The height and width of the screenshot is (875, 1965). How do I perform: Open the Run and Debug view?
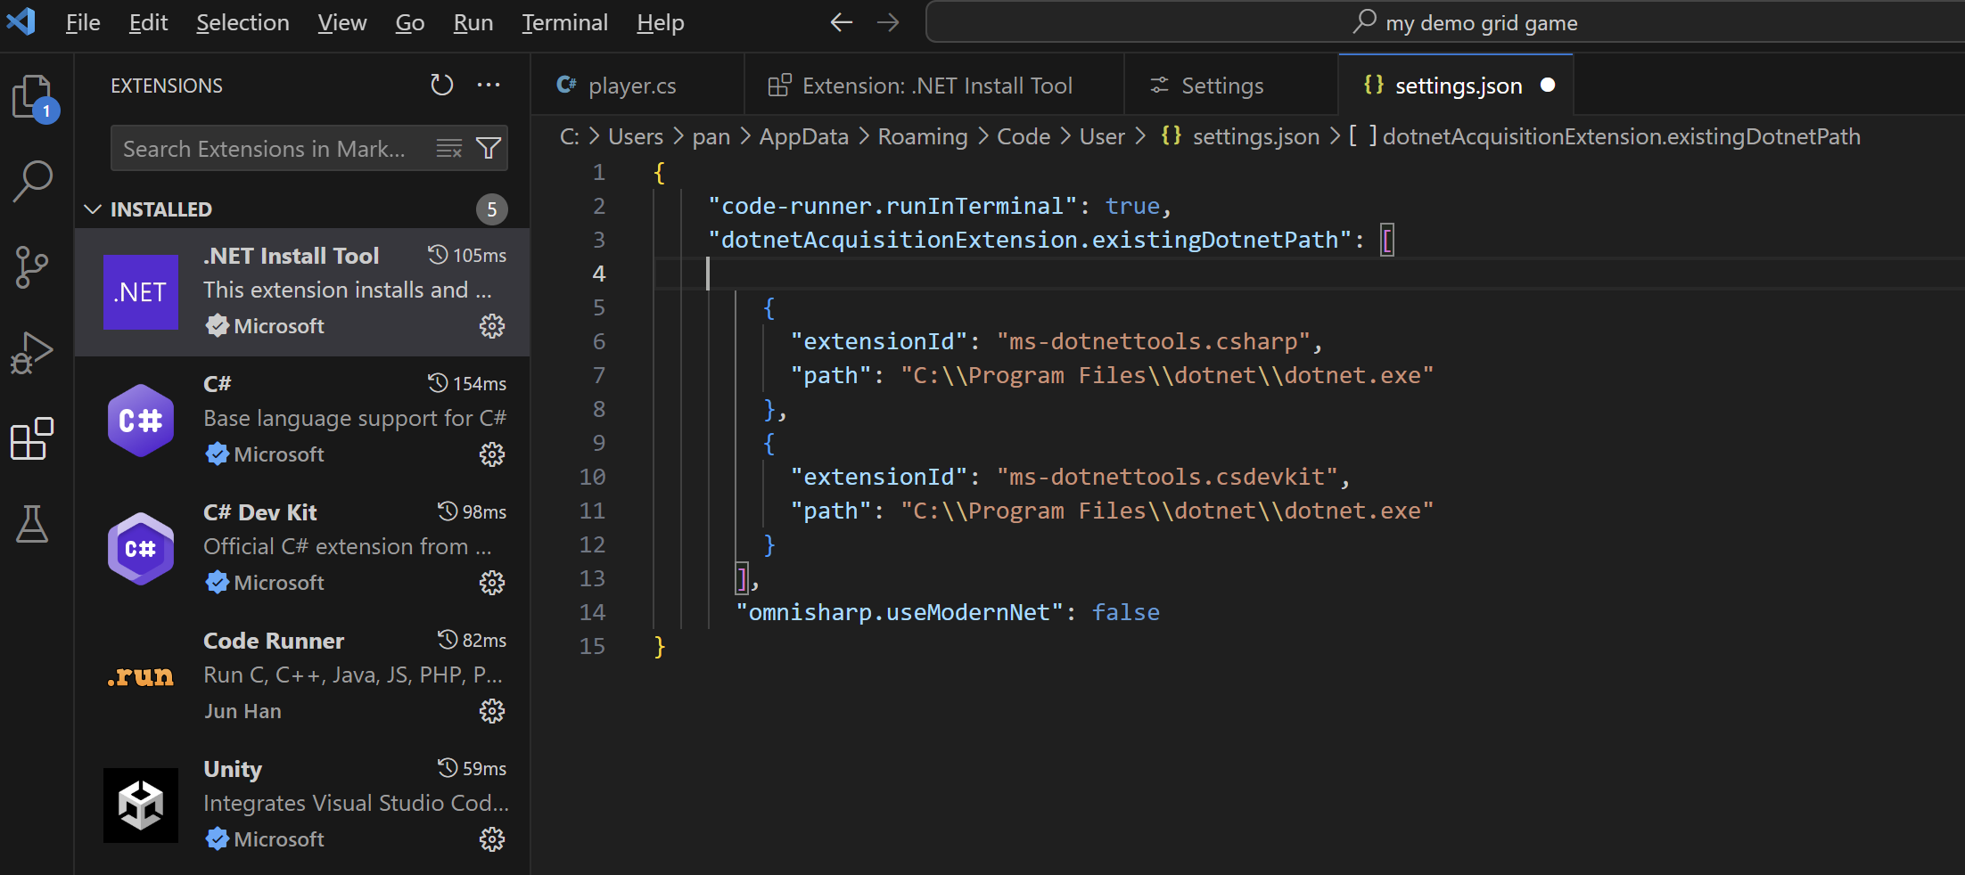pyautogui.click(x=33, y=353)
